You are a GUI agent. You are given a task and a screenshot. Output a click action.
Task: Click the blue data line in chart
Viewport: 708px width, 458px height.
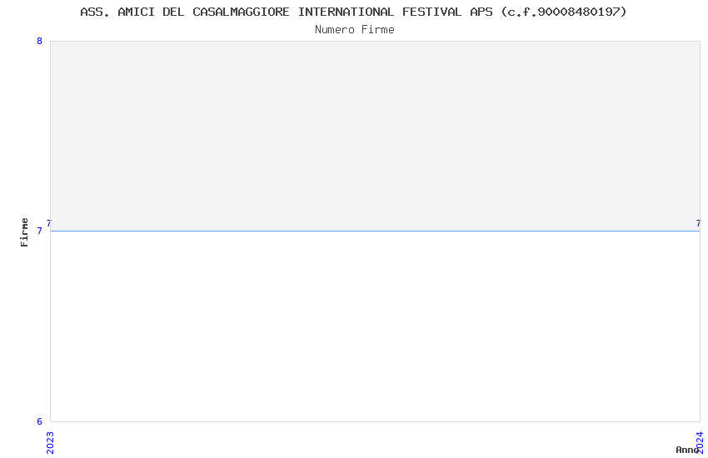tap(375, 231)
